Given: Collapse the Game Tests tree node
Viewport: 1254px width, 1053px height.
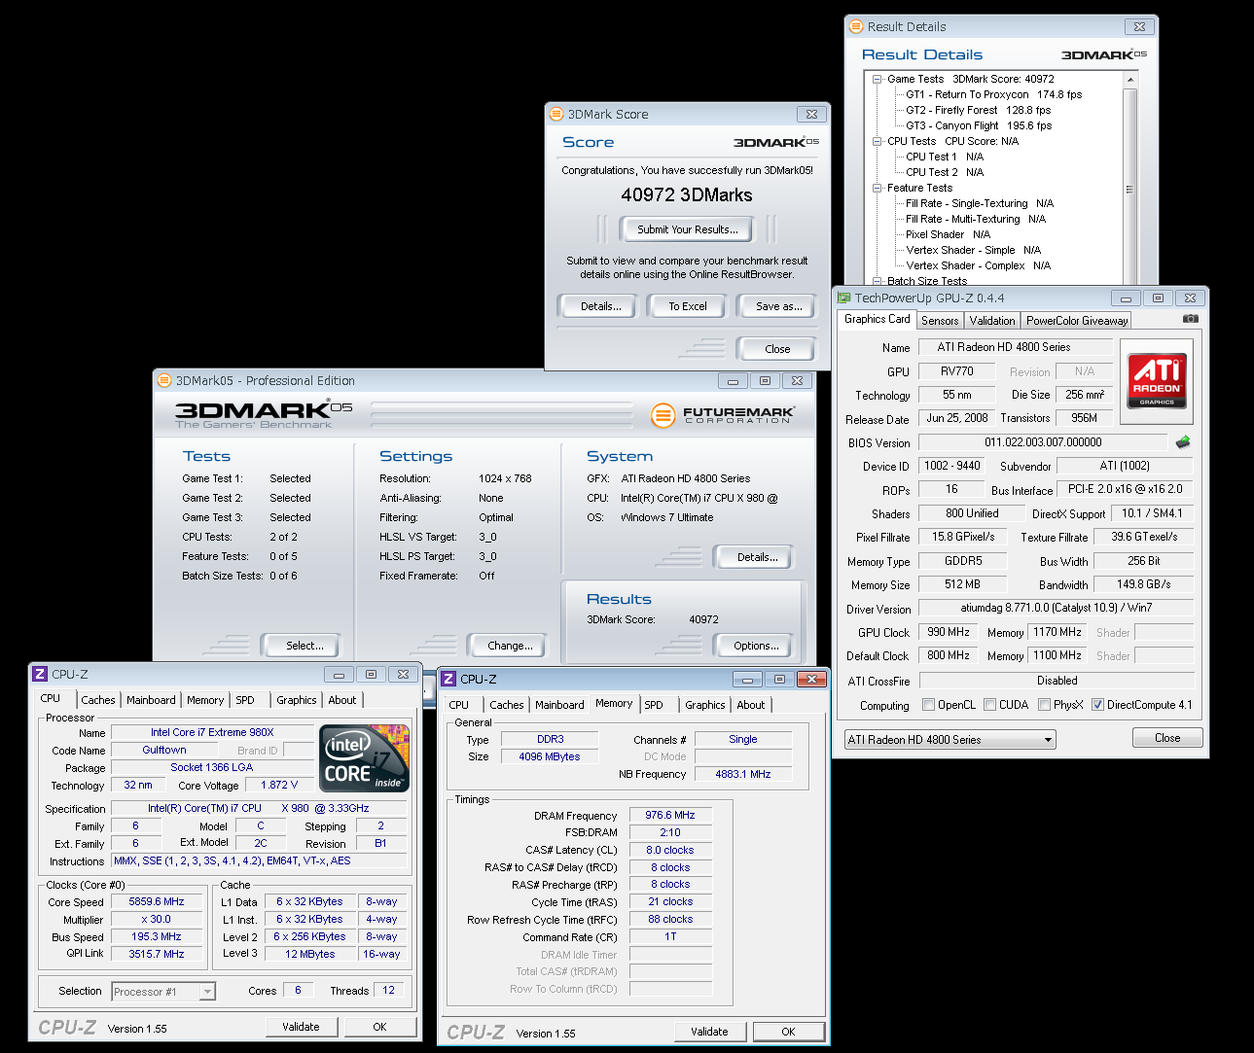Looking at the screenshot, I should tap(877, 79).
